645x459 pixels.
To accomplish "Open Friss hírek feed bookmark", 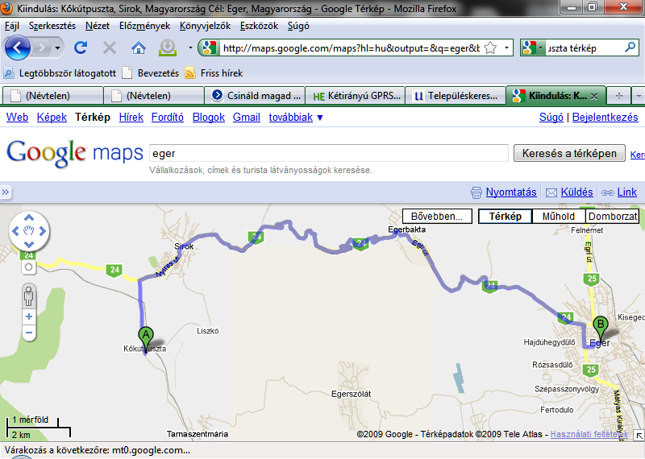I will coord(214,73).
